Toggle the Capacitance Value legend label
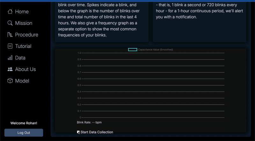Viewport: 255px width, 141px height. [x=156, y=50]
